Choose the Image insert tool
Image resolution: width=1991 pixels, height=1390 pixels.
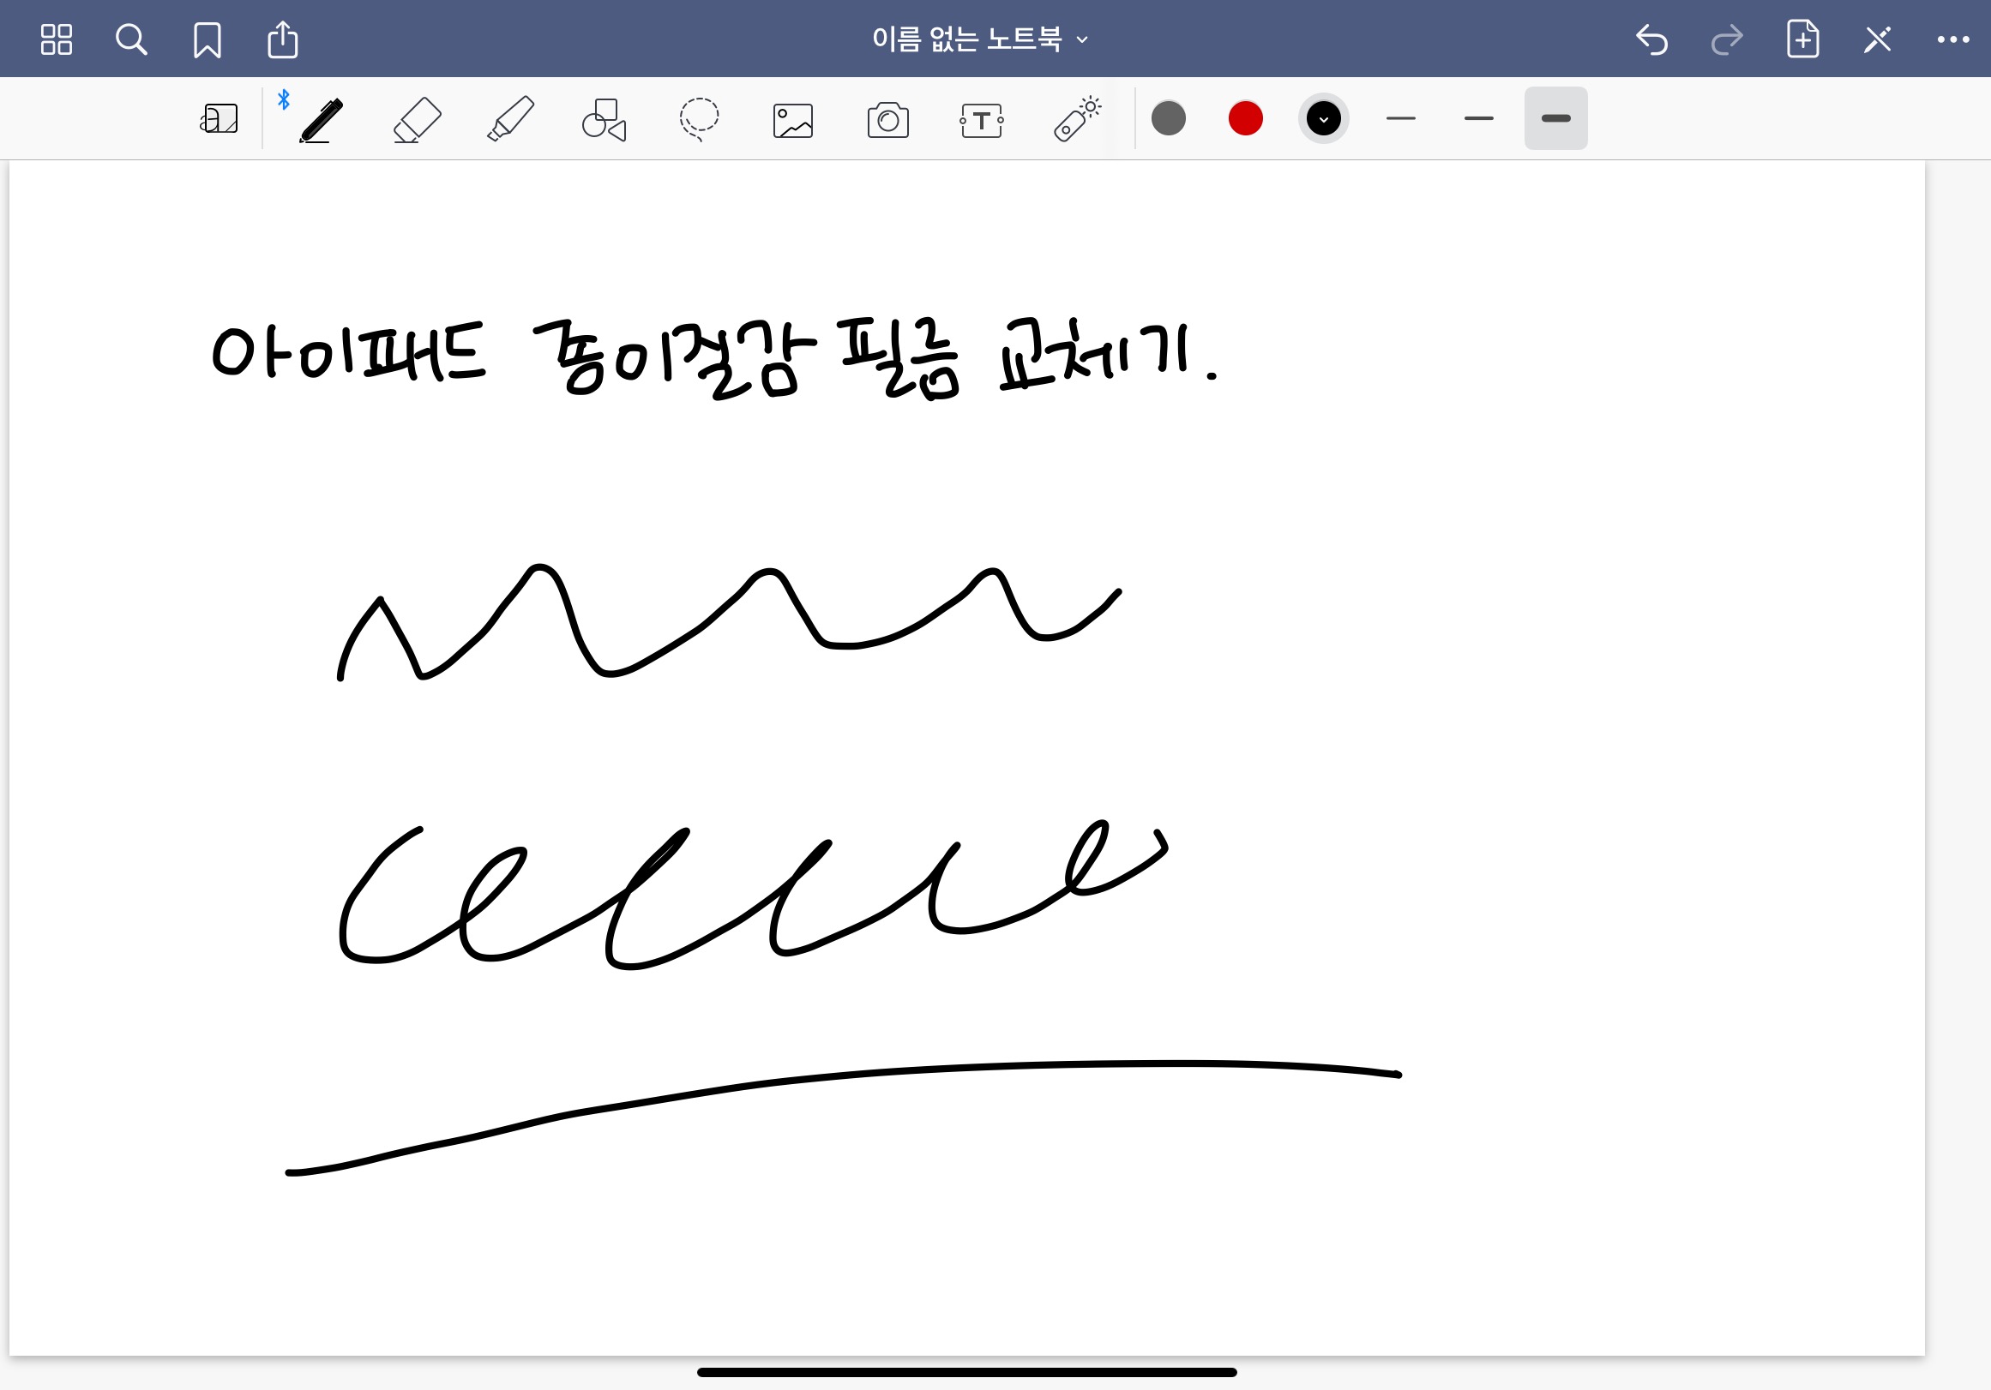792,121
